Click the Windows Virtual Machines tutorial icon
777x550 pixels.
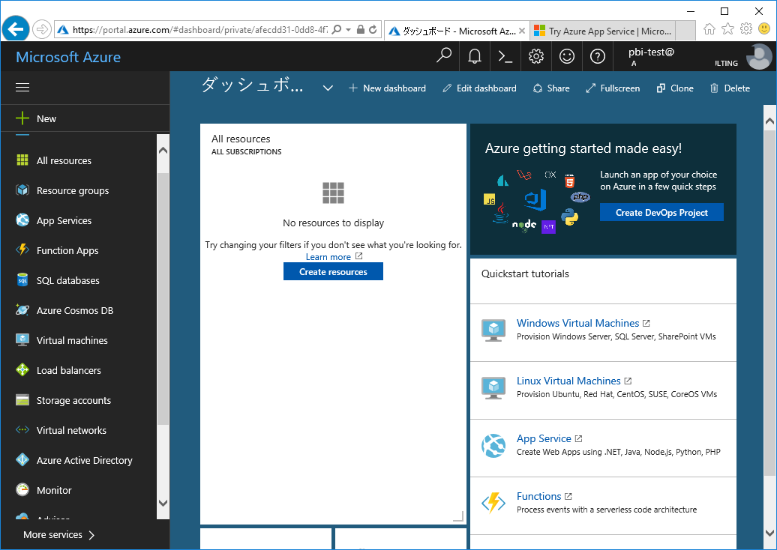[493, 330]
